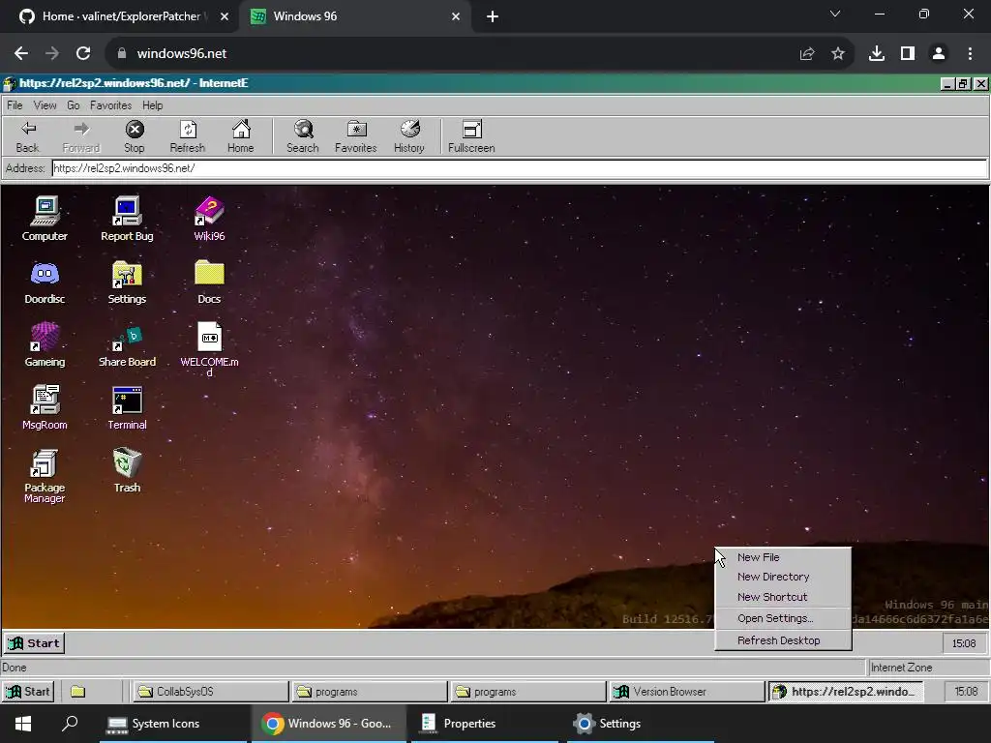Open Favorites from the toolbar
Image resolution: width=991 pixels, height=743 pixels.
pos(356,136)
